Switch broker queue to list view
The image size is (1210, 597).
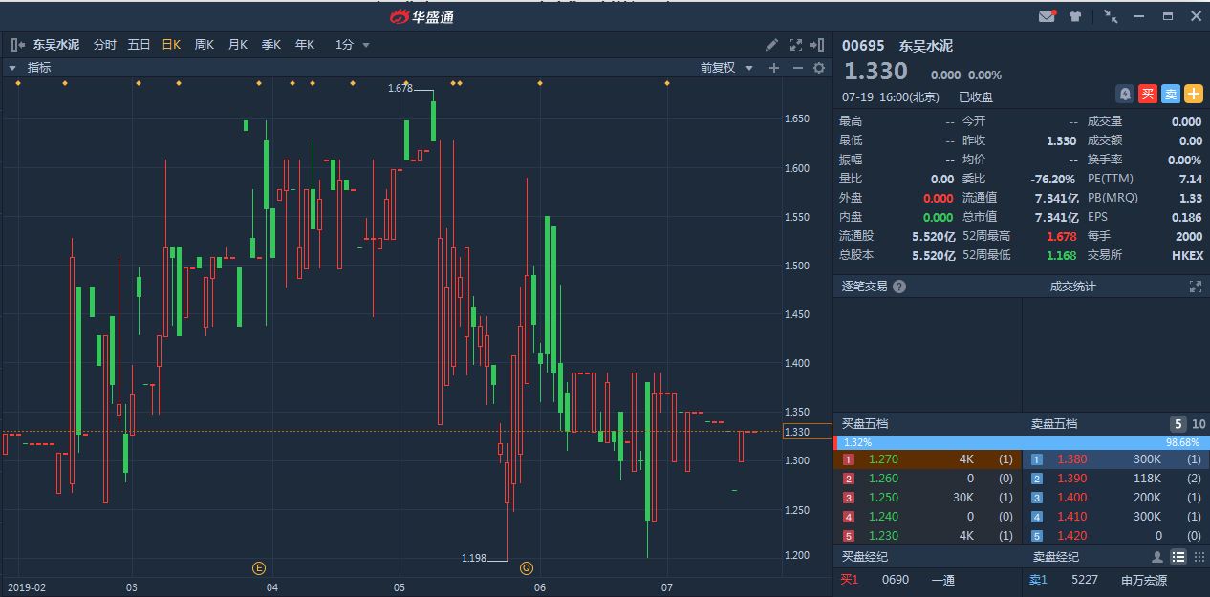click(1178, 557)
